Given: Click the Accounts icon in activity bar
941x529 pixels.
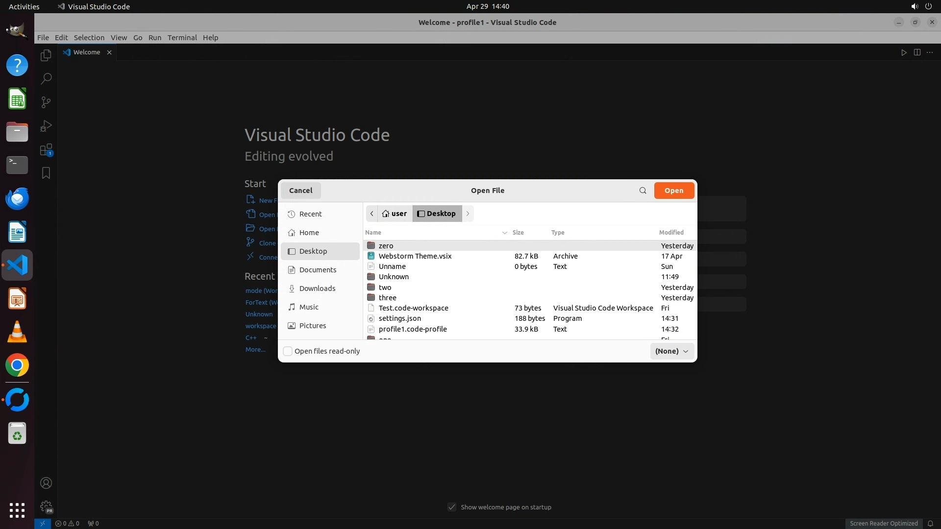Looking at the screenshot, I should pos(46,483).
